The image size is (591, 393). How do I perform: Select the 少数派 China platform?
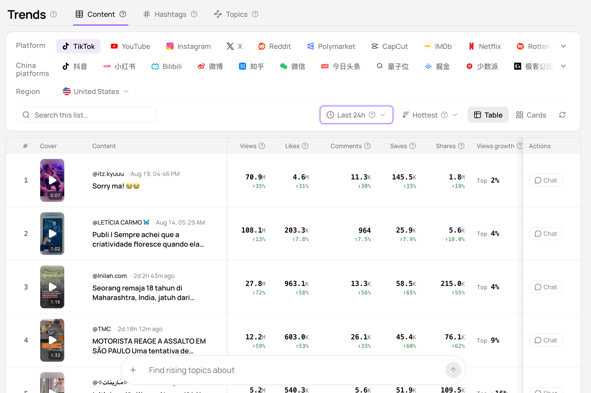point(482,66)
